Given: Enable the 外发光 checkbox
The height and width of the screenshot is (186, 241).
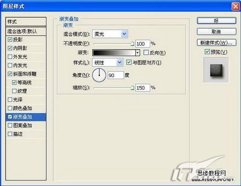Looking at the screenshot, I should (x=10, y=57).
